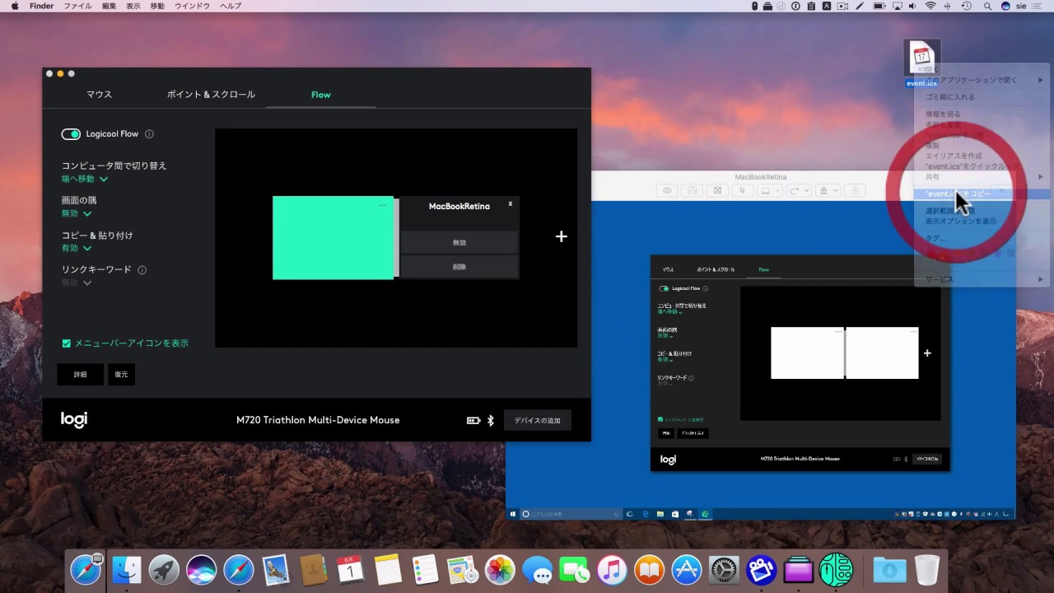1054x593 pixels.
Task: Close the MacBookRetina popup with its x
Action: pos(510,203)
